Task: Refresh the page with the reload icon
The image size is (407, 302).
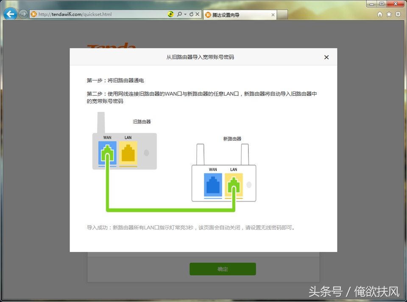Action: (192, 14)
